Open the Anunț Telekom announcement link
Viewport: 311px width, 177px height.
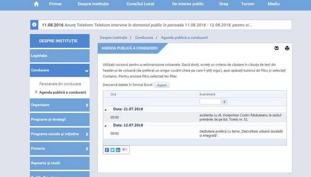78,25
